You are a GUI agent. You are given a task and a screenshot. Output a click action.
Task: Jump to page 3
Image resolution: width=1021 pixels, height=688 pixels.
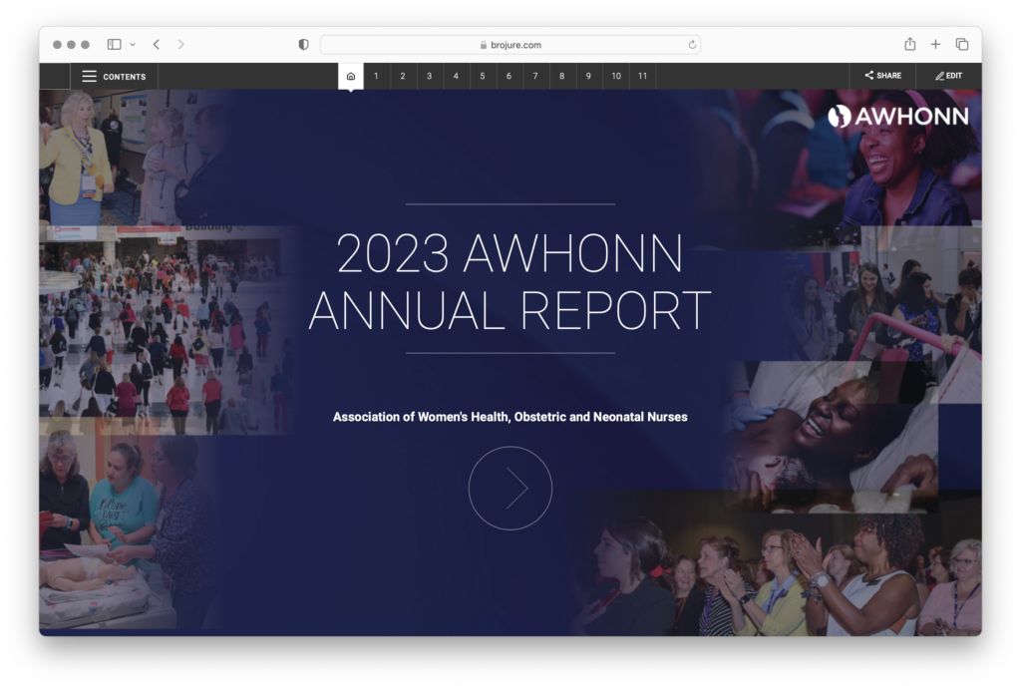click(x=429, y=76)
